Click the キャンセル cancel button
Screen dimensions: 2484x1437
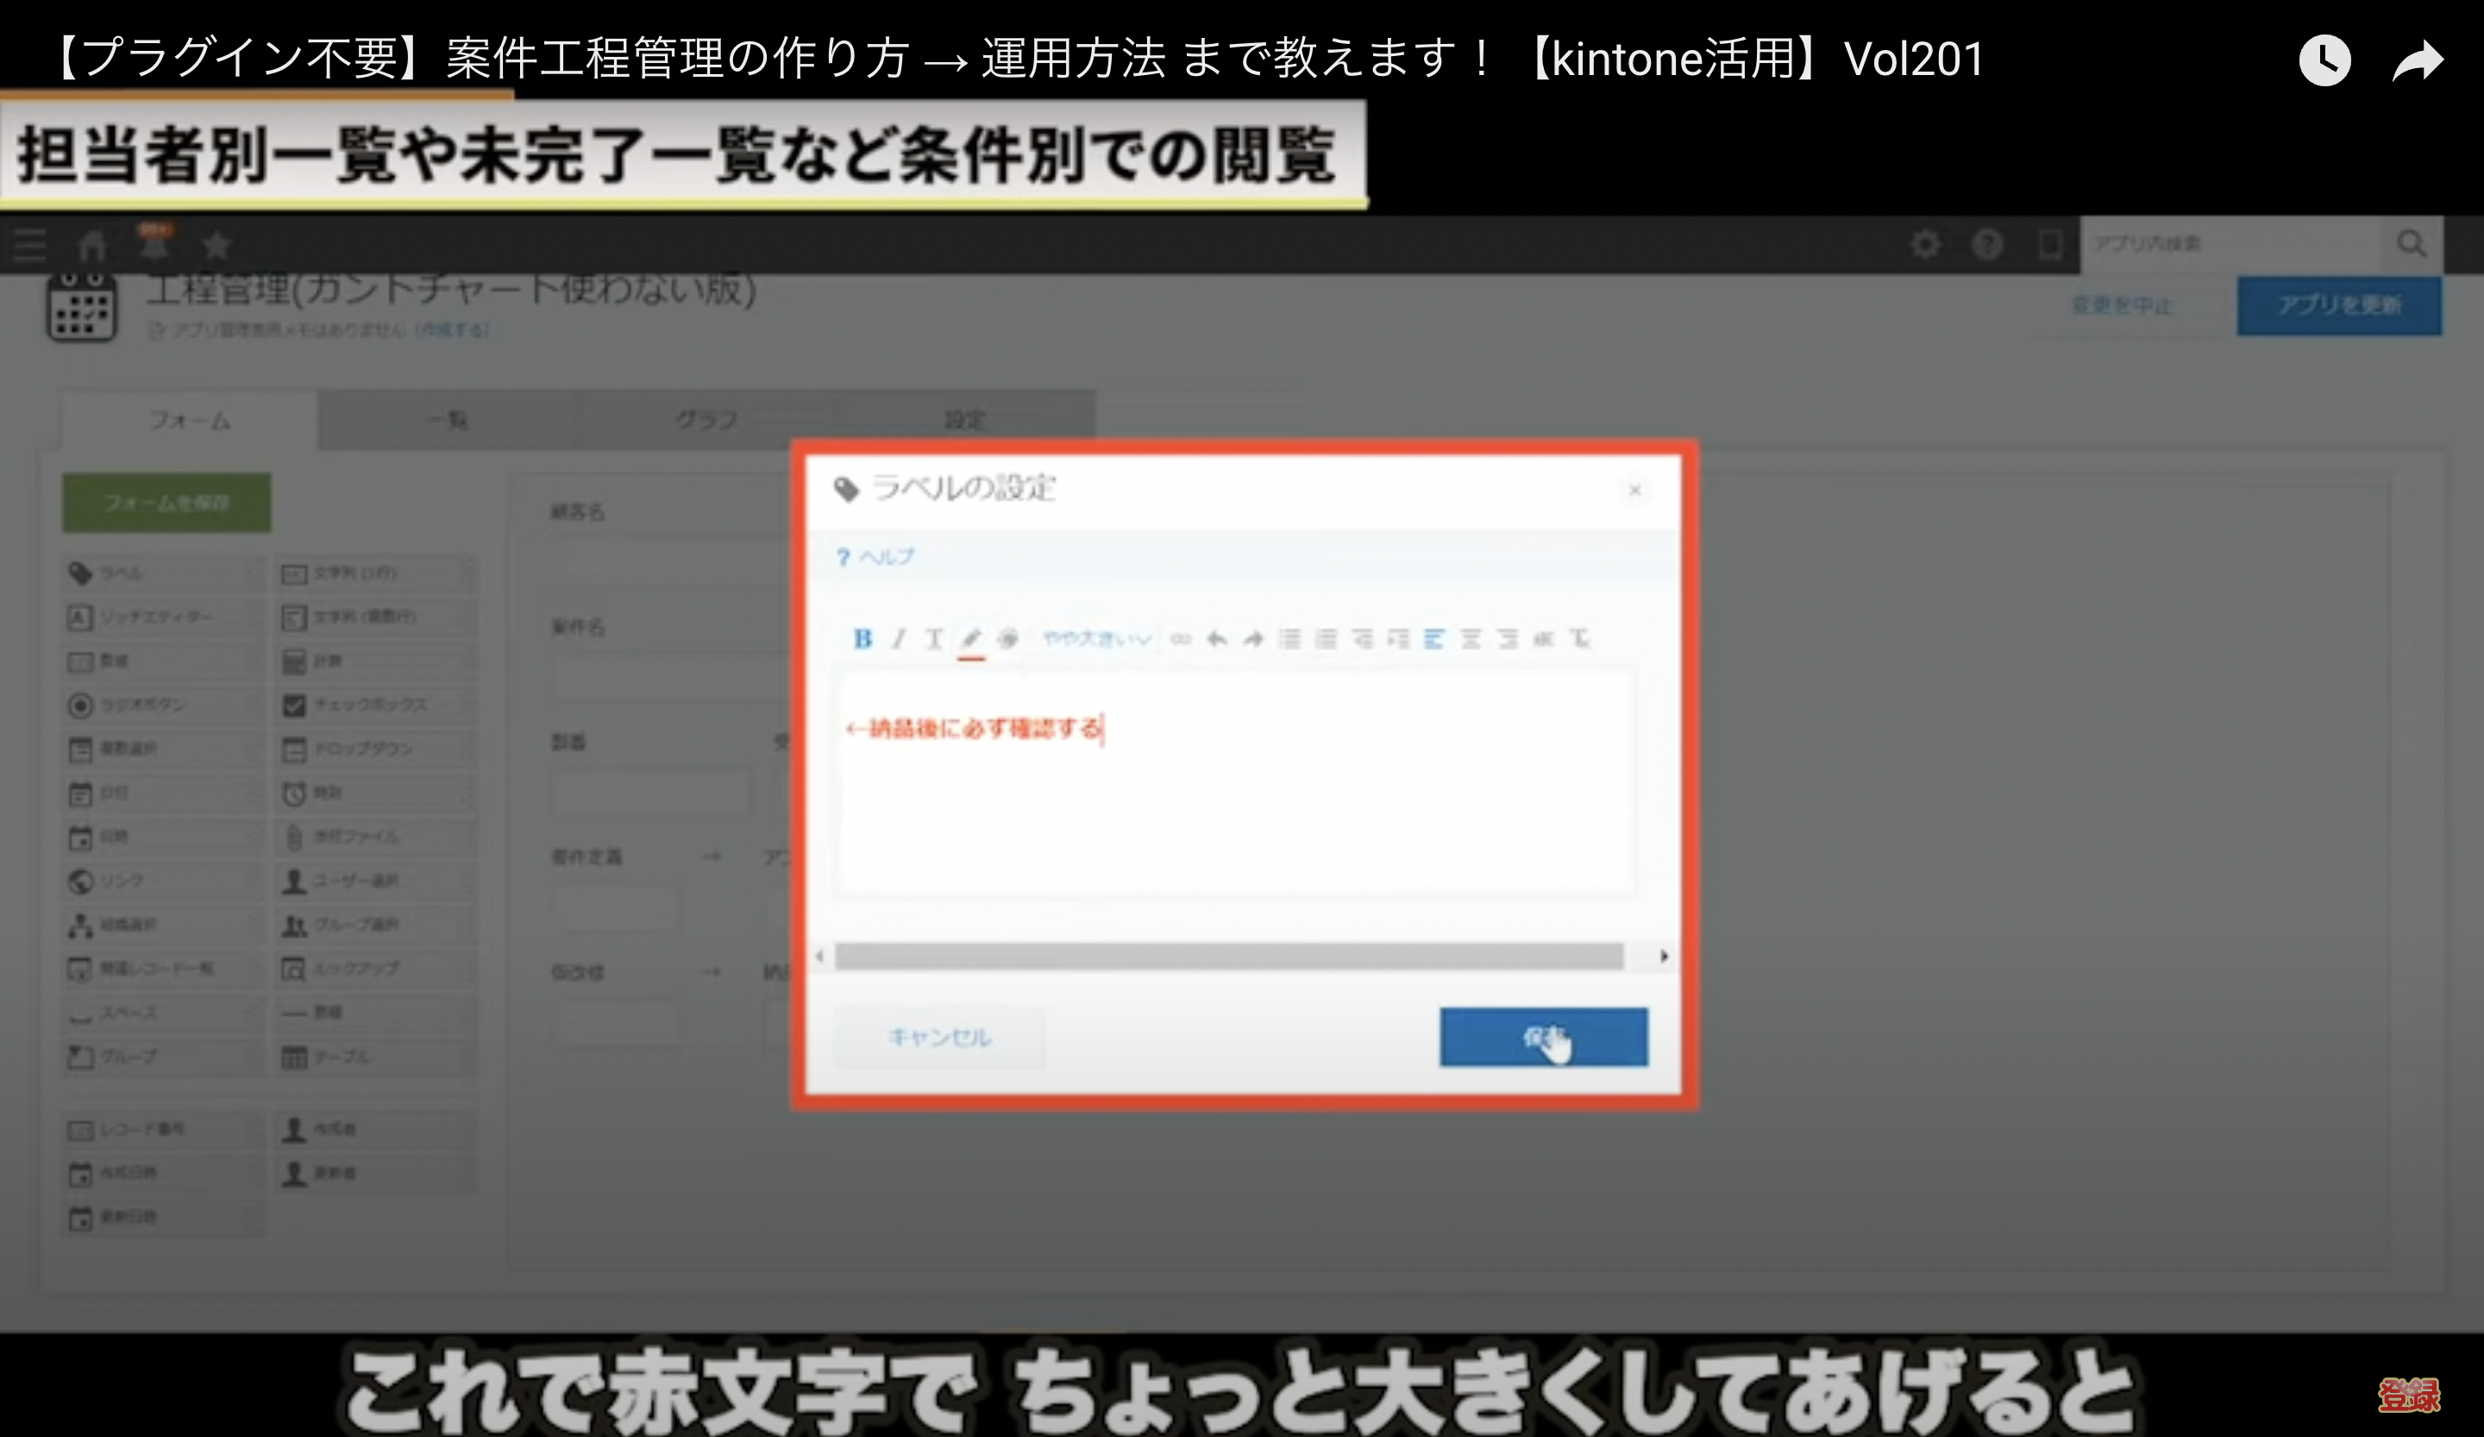point(938,1036)
